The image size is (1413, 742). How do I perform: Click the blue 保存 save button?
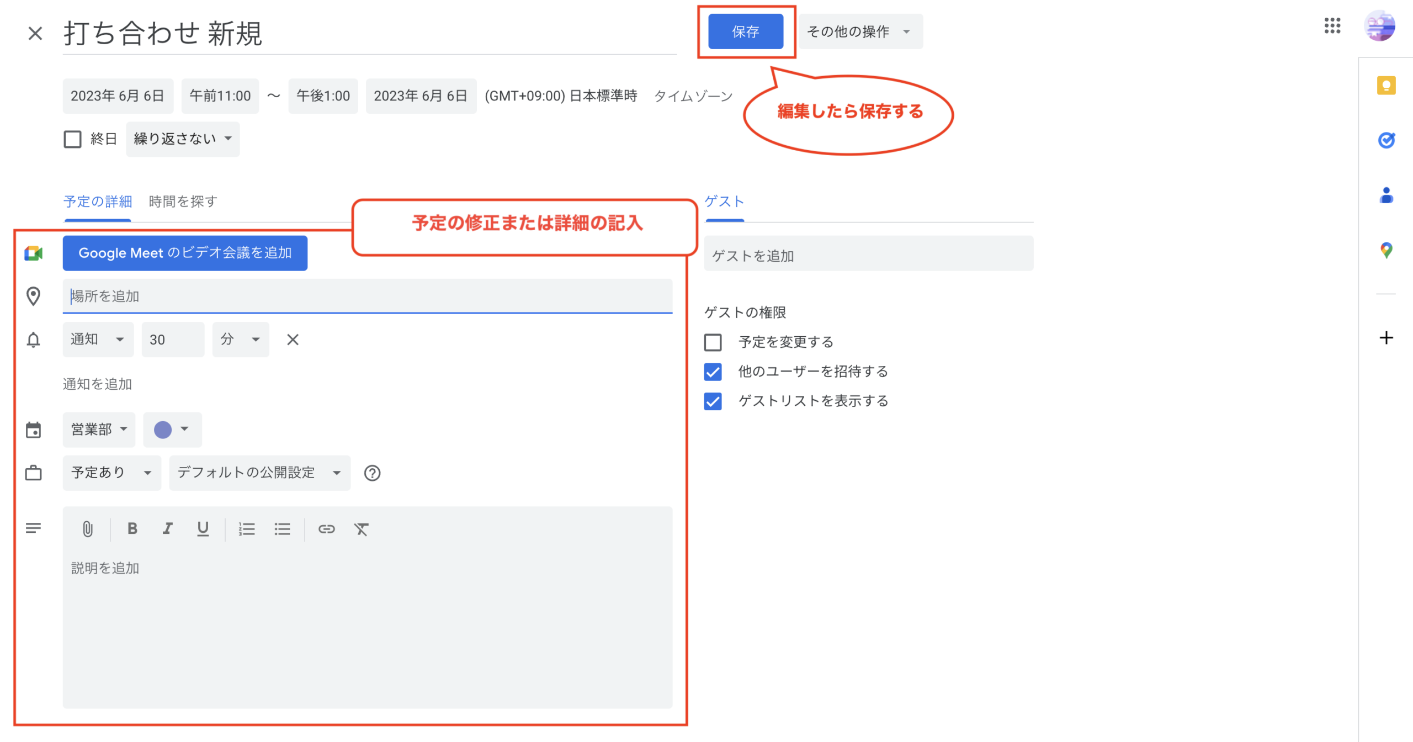[x=745, y=31]
